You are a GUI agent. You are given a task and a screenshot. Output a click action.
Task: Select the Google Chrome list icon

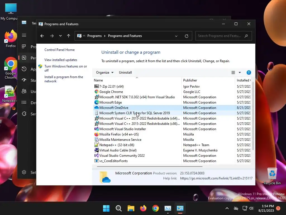tap(96, 92)
